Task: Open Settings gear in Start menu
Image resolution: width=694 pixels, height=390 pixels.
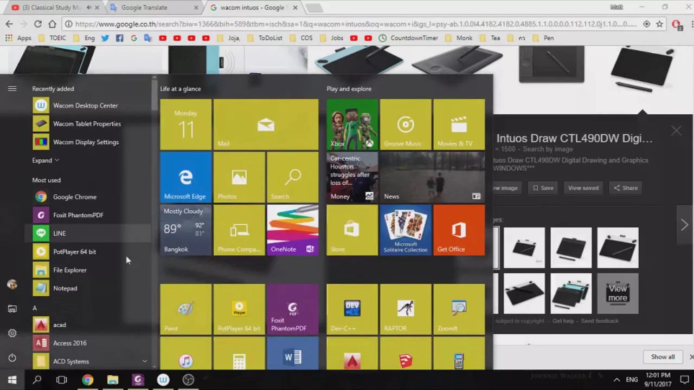Action: [12, 333]
